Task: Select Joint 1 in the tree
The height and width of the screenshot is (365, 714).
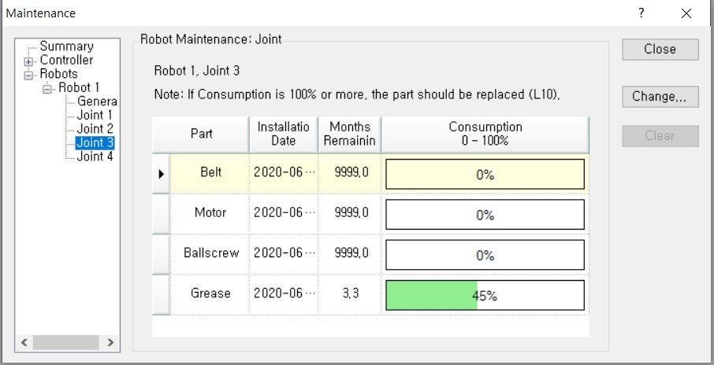Action: pos(95,115)
